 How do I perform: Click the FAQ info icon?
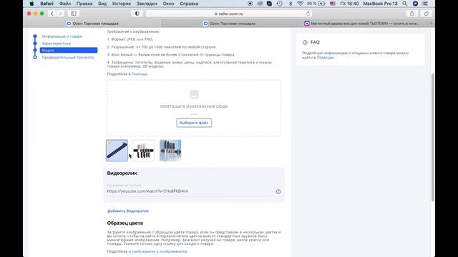click(305, 42)
